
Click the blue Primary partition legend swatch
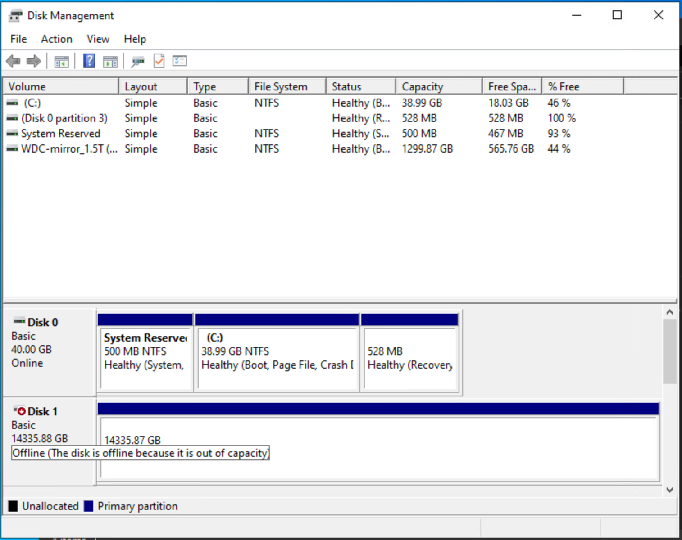(x=89, y=506)
